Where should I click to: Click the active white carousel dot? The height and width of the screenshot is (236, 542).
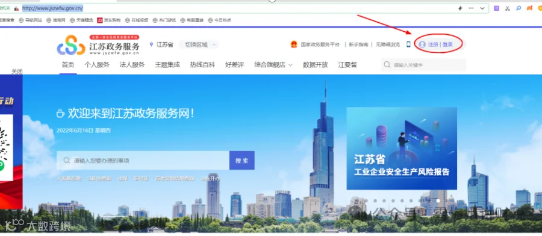pyautogui.click(x=438, y=201)
